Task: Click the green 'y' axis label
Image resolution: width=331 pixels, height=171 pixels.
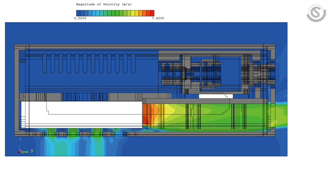Action: (32, 151)
